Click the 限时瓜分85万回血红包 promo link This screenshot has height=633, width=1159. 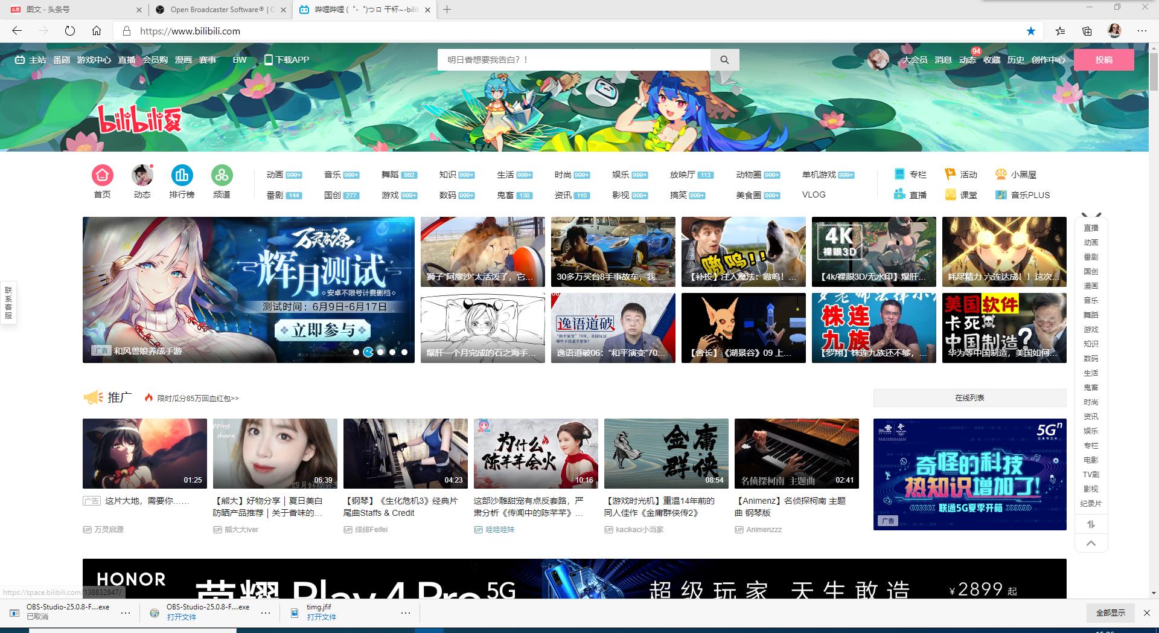[x=198, y=399]
